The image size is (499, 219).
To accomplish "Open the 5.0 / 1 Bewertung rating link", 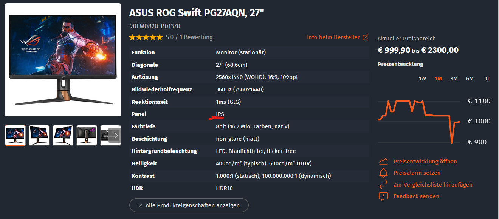I will pyautogui.click(x=189, y=37).
